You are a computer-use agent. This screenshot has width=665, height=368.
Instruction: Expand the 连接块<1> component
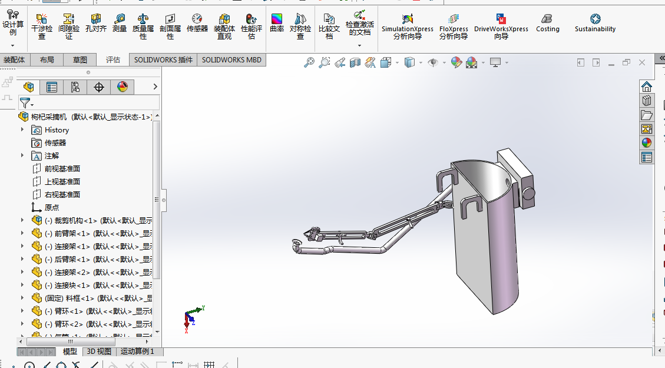pos(22,285)
